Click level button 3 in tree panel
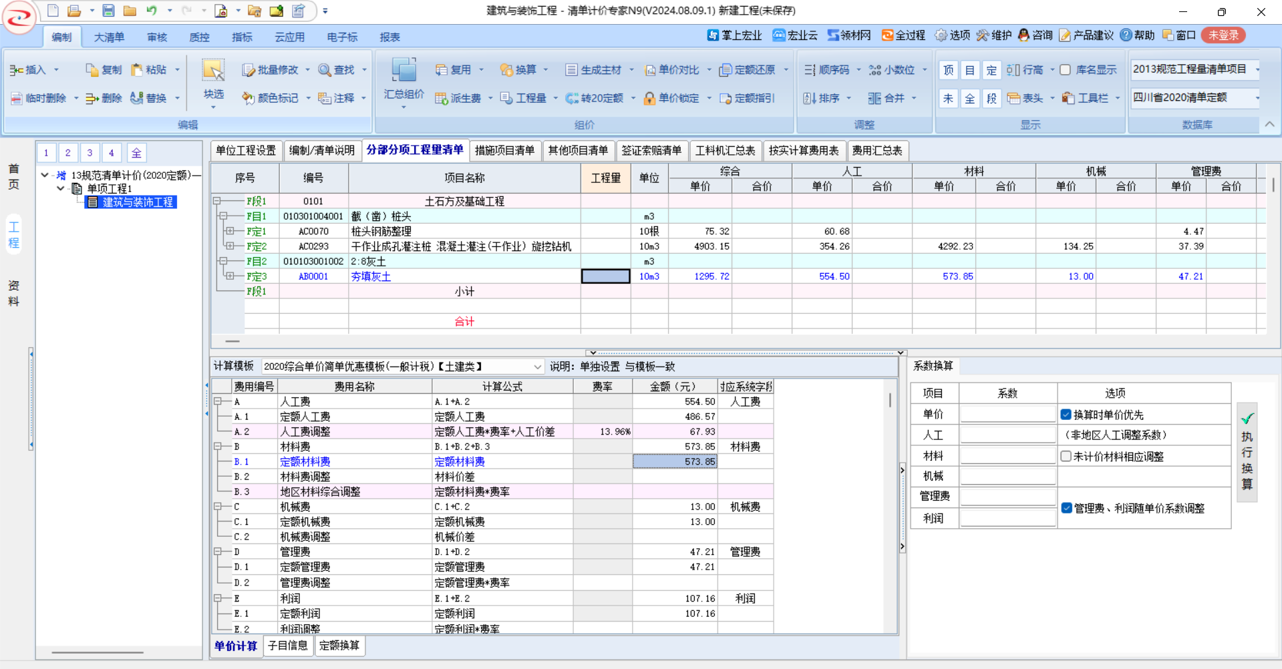The image size is (1282, 669). coord(90,153)
